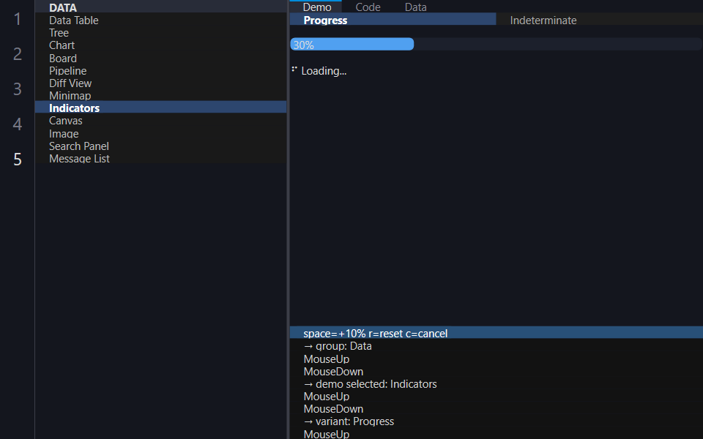Viewport: 703px width, 439px height.
Task: Open the Data Table demo
Action: coord(160,20)
